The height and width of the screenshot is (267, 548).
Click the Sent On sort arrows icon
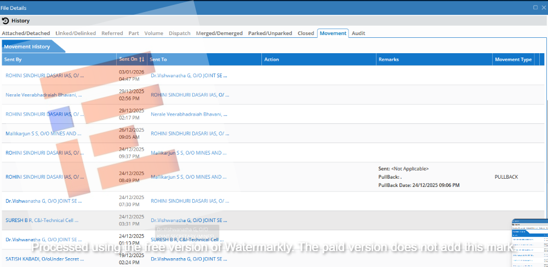[141, 59]
